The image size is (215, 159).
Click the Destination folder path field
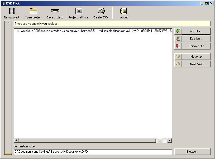click(93, 152)
